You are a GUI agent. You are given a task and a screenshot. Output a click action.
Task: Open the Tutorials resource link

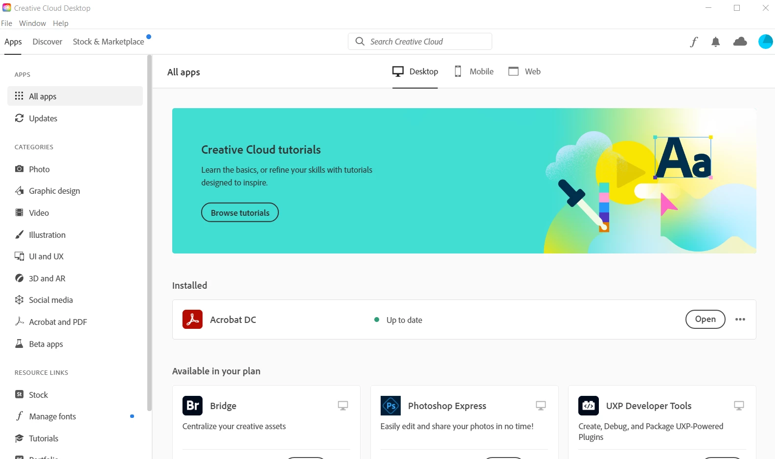point(75,438)
